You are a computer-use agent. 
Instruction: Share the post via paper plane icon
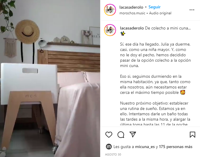133,134
